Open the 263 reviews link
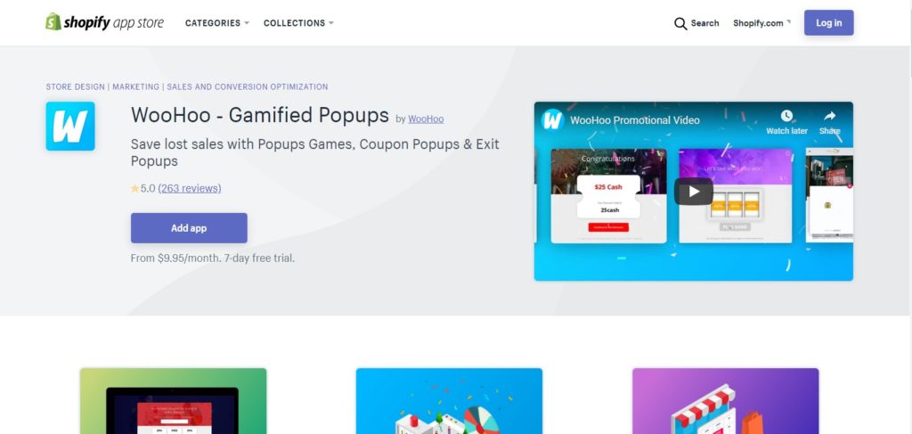The width and height of the screenshot is (912, 434). pos(190,189)
